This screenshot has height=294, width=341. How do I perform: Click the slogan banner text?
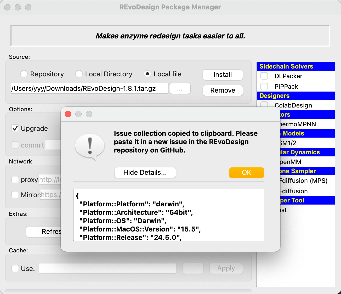(170, 36)
